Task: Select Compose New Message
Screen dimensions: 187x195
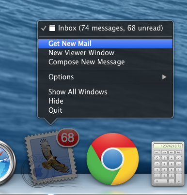Action: [x=105, y=62]
